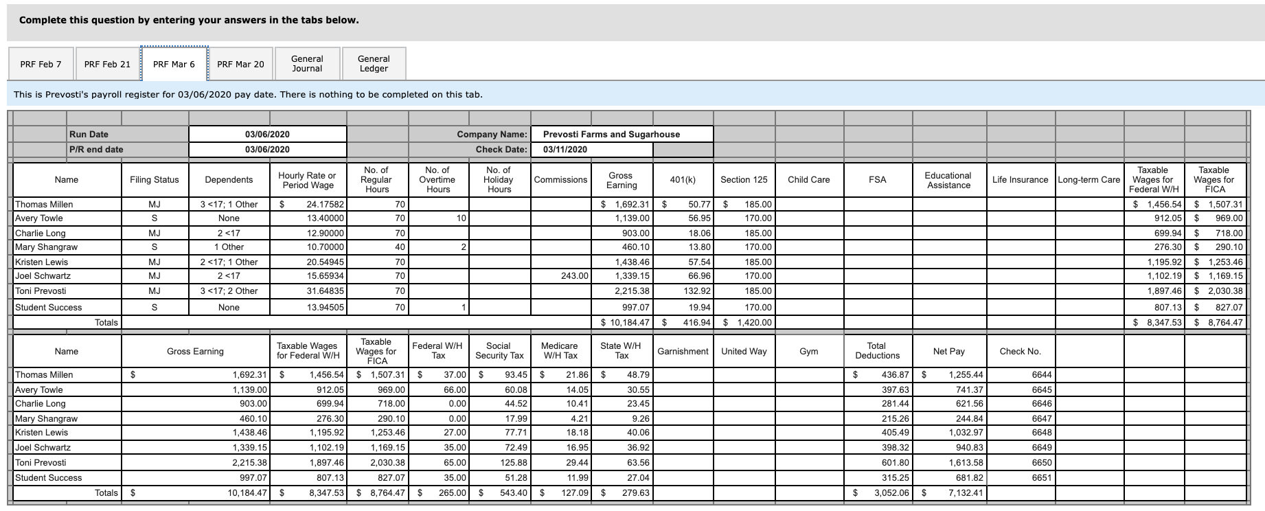This screenshot has width=1265, height=511.
Task: Click the State W/H Tax header
Action: [x=622, y=351]
